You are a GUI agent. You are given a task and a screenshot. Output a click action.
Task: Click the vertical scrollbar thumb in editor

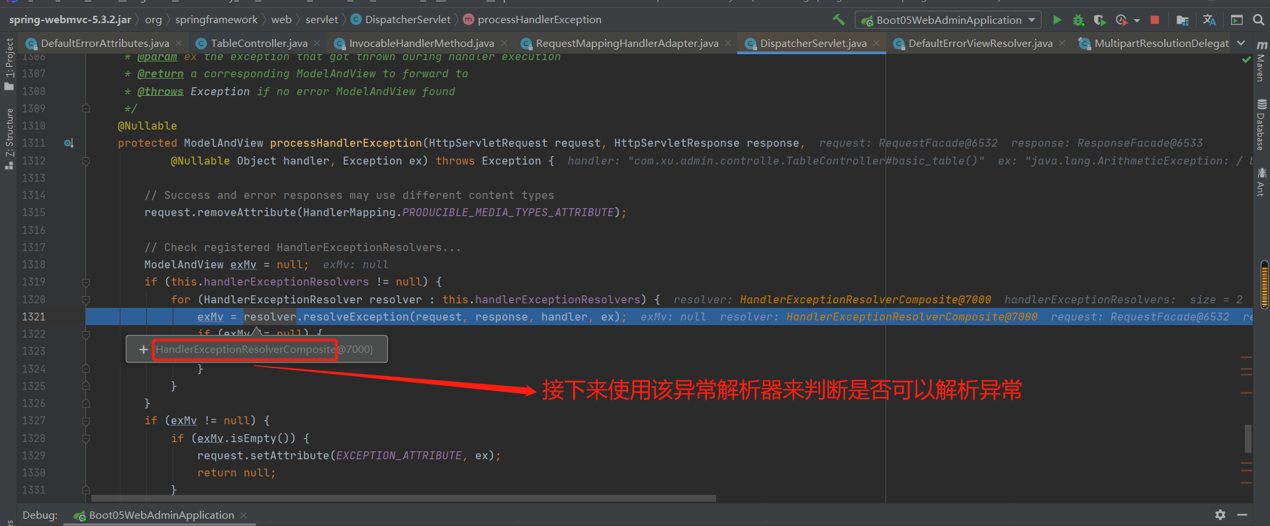[1248, 439]
